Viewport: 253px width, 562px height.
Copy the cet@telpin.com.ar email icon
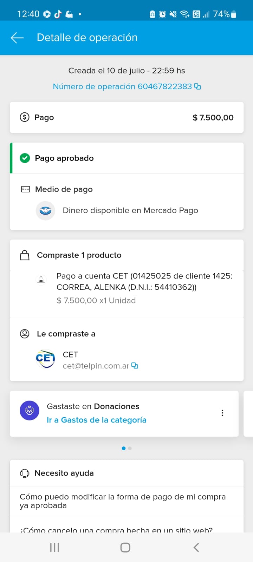(135, 366)
